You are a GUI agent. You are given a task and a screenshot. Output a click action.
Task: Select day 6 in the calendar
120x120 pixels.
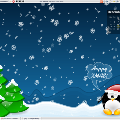click(115, 22)
